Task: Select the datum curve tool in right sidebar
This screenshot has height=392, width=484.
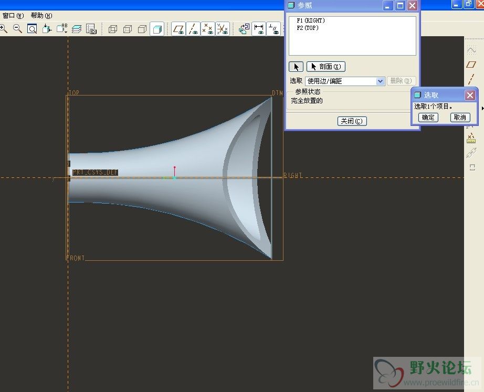Action: pyautogui.click(x=471, y=50)
